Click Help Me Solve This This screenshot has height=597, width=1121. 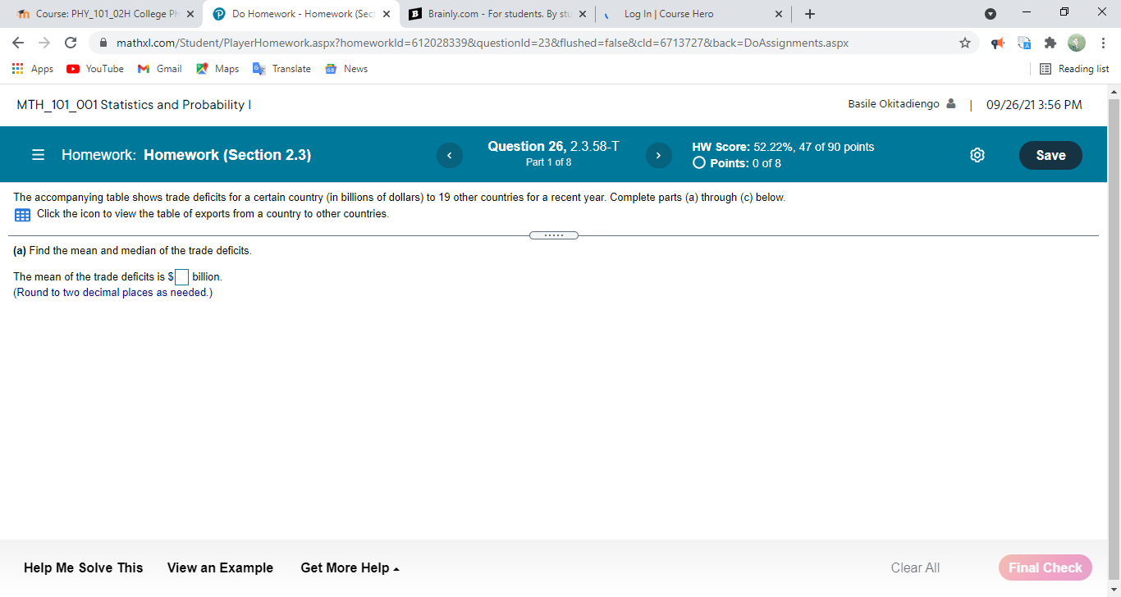coord(83,567)
